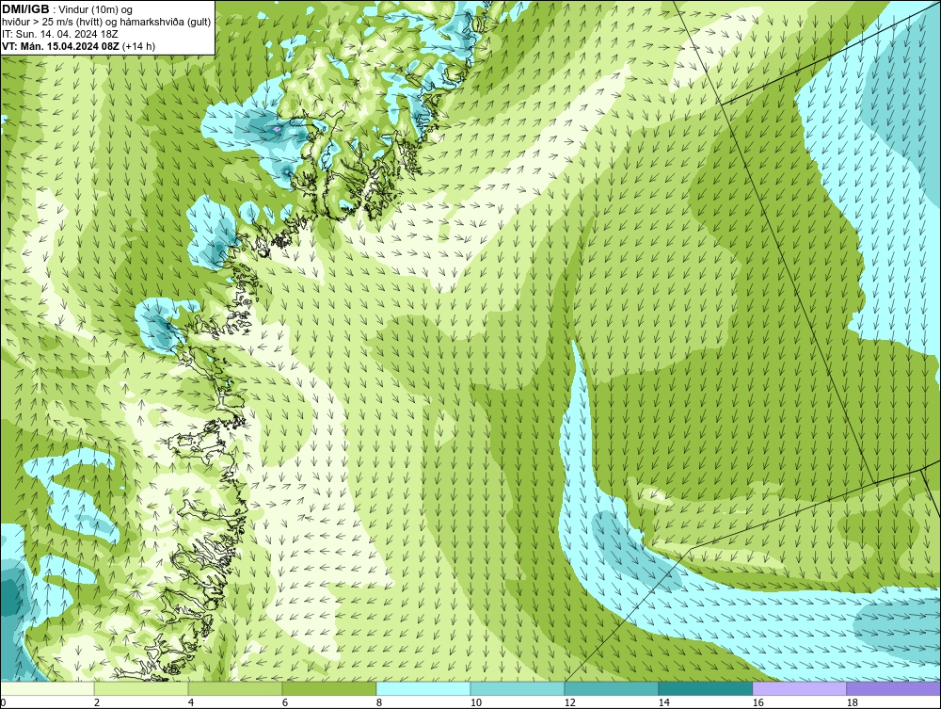The width and height of the screenshot is (941, 709).
Task: Click the legend label '6'
Action: pyautogui.click(x=285, y=702)
